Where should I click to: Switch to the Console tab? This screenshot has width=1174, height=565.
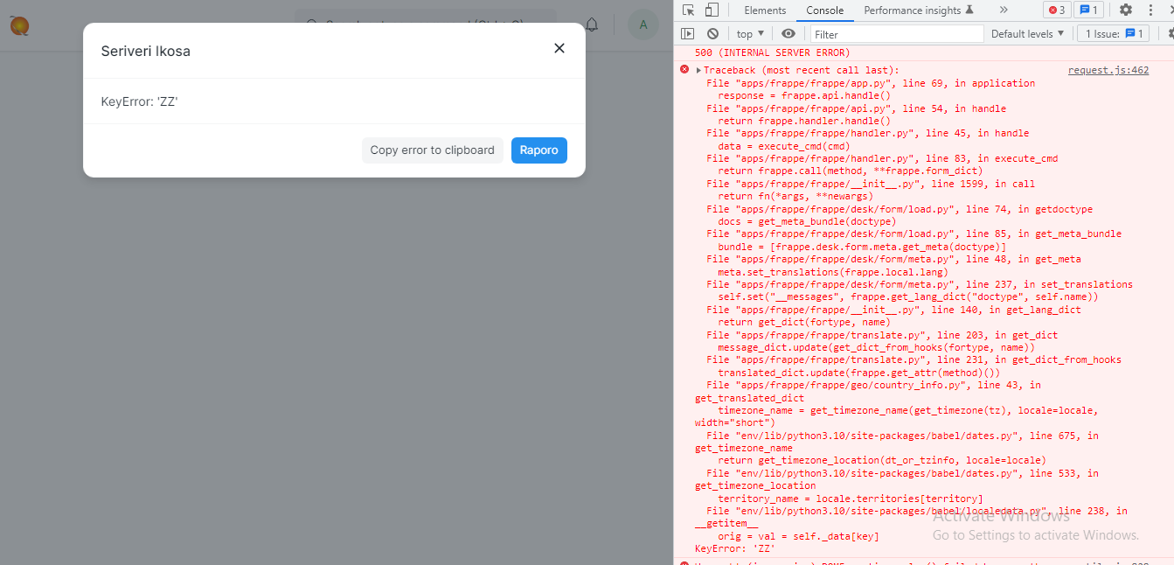[824, 10]
